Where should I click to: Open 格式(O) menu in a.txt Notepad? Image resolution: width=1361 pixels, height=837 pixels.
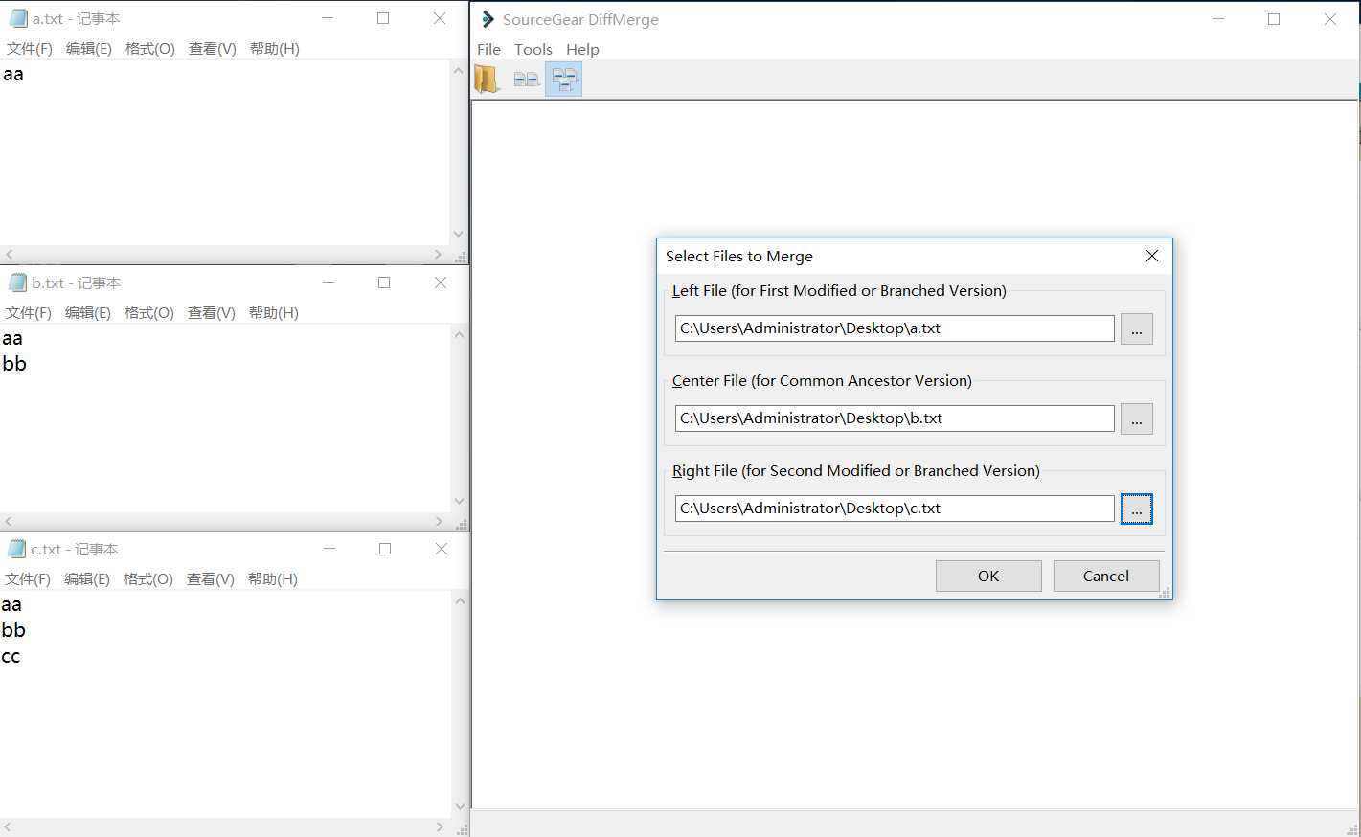point(149,48)
